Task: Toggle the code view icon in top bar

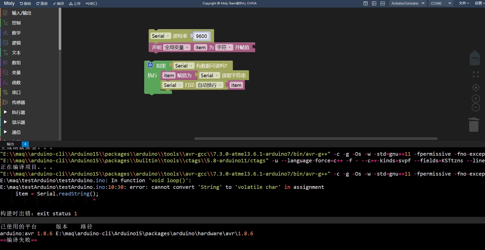Action: pos(382,3)
